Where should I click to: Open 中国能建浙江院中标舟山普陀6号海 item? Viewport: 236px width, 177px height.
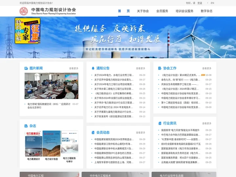pos(113,144)
